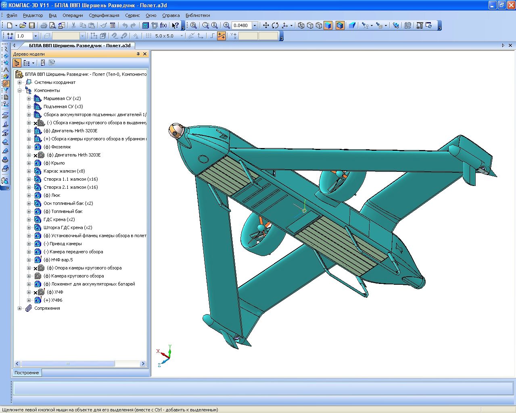Screen dimensions: 516x413
Task: Open the Операции menu
Action: [x=73, y=15]
